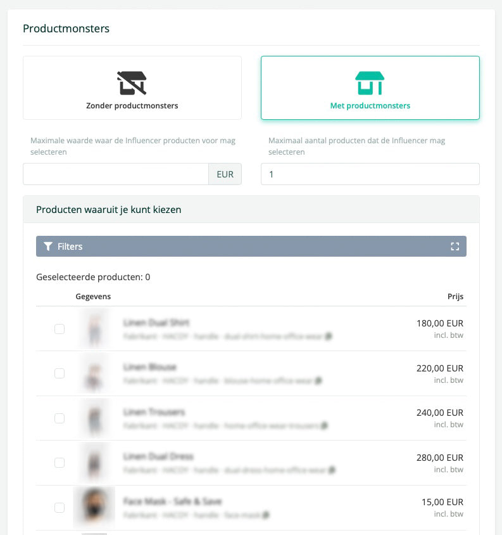Select the Face Mask - Safe & Save checkbox

60,507
